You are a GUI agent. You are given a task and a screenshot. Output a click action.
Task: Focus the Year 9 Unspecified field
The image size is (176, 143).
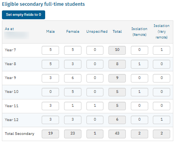pyautogui.click(x=95, y=78)
